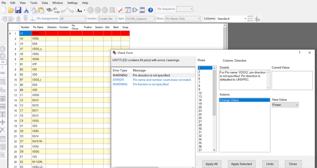Open the File menu
The width and height of the screenshot is (317, 168).
[4, 3]
